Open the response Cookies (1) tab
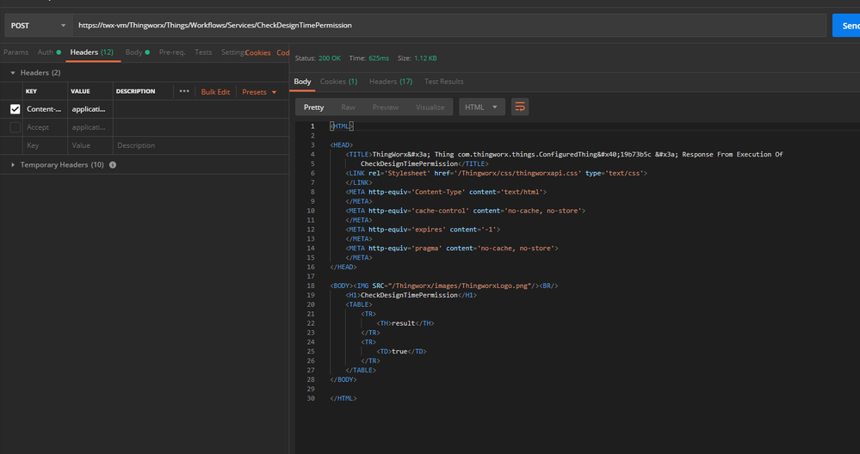860x454 pixels. [338, 82]
